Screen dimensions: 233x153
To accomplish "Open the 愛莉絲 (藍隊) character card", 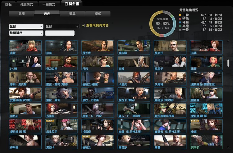I will point(206,111).
